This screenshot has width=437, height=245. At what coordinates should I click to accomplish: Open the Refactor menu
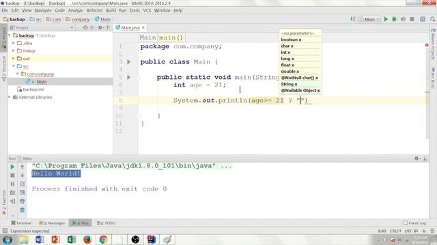coord(94,10)
